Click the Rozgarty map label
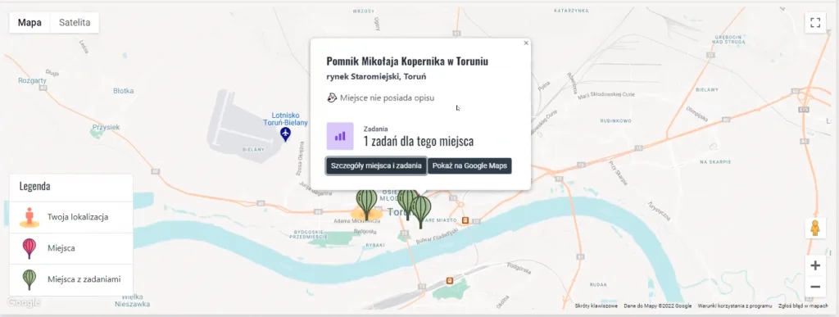This screenshot has height=317, width=839. [x=32, y=81]
